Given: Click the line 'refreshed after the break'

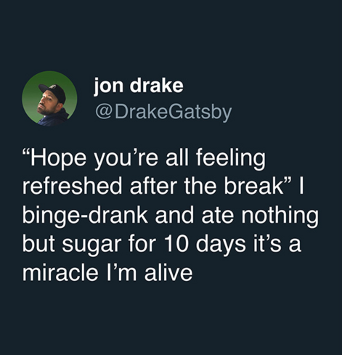Looking at the screenshot, I should [153, 187].
